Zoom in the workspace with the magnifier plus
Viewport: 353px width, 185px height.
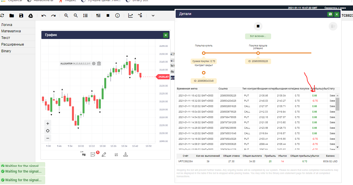pyautogui.click(x=66, y=16)
